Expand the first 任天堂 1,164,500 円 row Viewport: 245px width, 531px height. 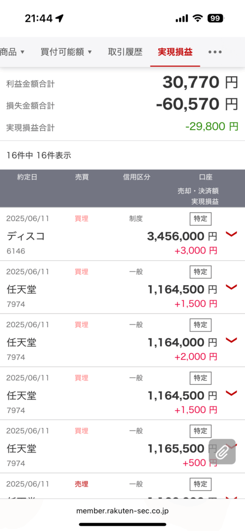pos(231,287)
